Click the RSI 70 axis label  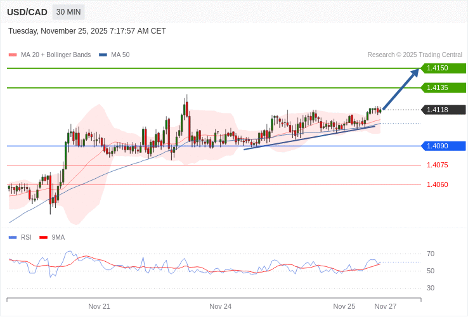click(x=431, y=254)
